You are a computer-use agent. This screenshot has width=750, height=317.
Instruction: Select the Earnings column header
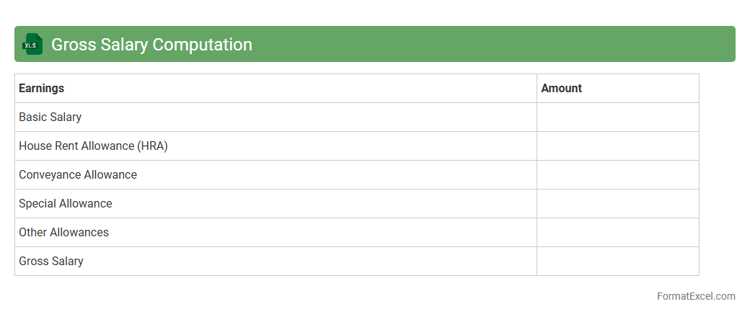point(41,89)
